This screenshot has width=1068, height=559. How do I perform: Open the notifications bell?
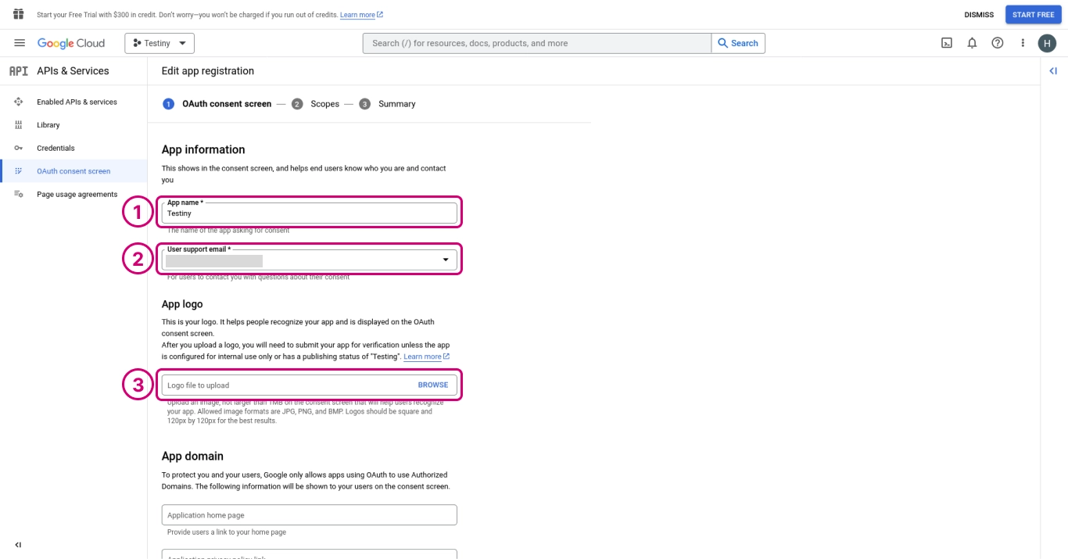[x=972, y=43]
